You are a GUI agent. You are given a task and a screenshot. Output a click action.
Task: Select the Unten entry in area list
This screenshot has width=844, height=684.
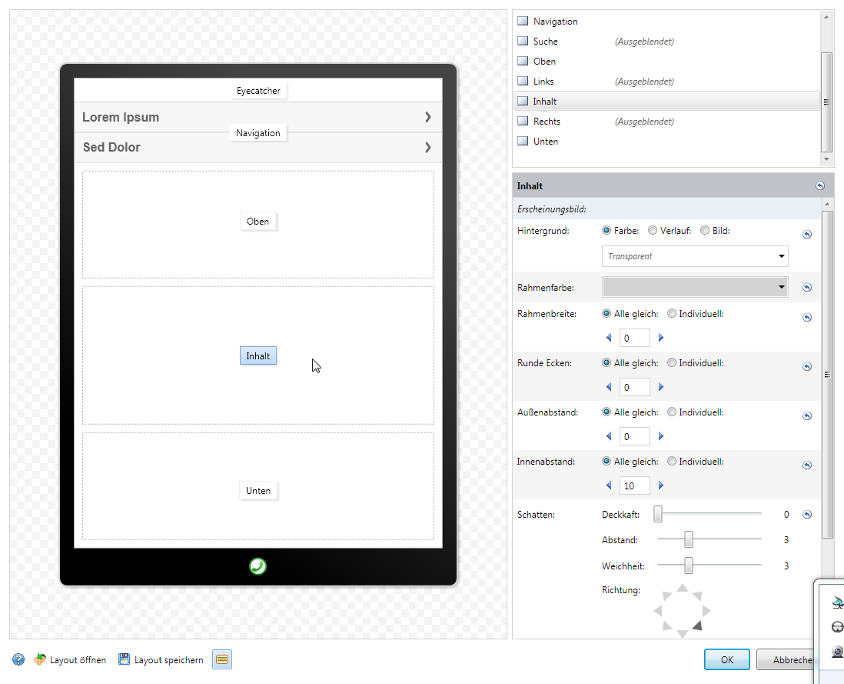(546, 142)
